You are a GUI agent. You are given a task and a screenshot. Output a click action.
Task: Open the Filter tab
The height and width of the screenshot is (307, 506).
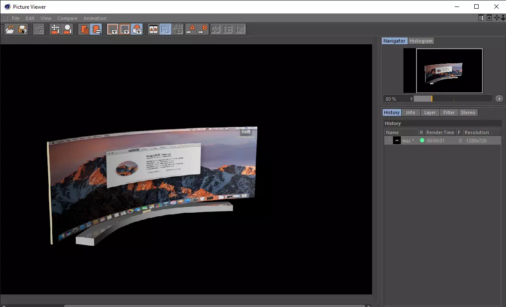[x=449, y=112]
